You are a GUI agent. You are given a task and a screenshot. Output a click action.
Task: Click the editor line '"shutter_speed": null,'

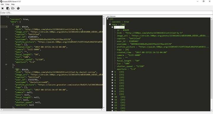[28, 102]
